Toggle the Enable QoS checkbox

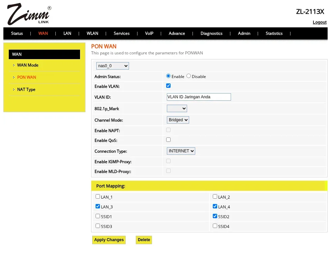click(168, 140)
